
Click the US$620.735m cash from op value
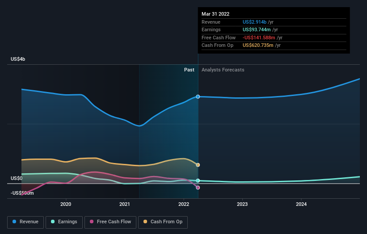(x=258, y=46)
